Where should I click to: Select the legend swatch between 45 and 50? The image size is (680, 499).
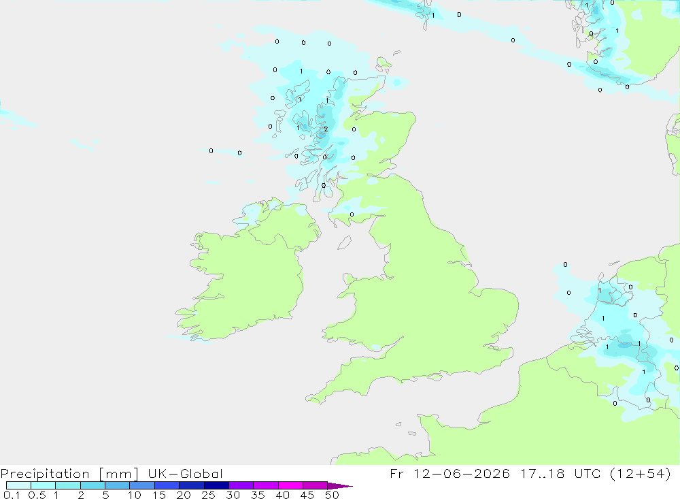[x=315, y=485]
